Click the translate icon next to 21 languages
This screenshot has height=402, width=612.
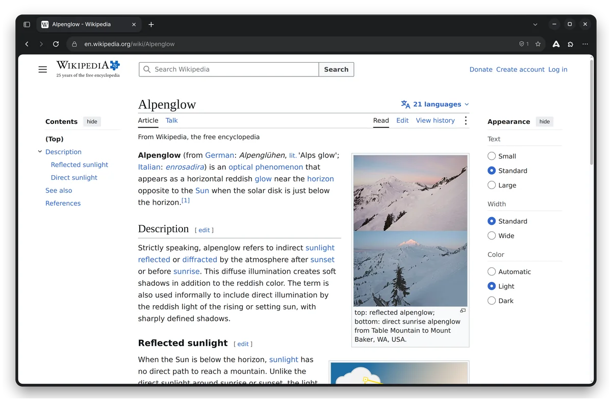(x=406, y=104)
